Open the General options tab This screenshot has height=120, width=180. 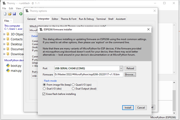pyautogui.click(x=31, y=19)
